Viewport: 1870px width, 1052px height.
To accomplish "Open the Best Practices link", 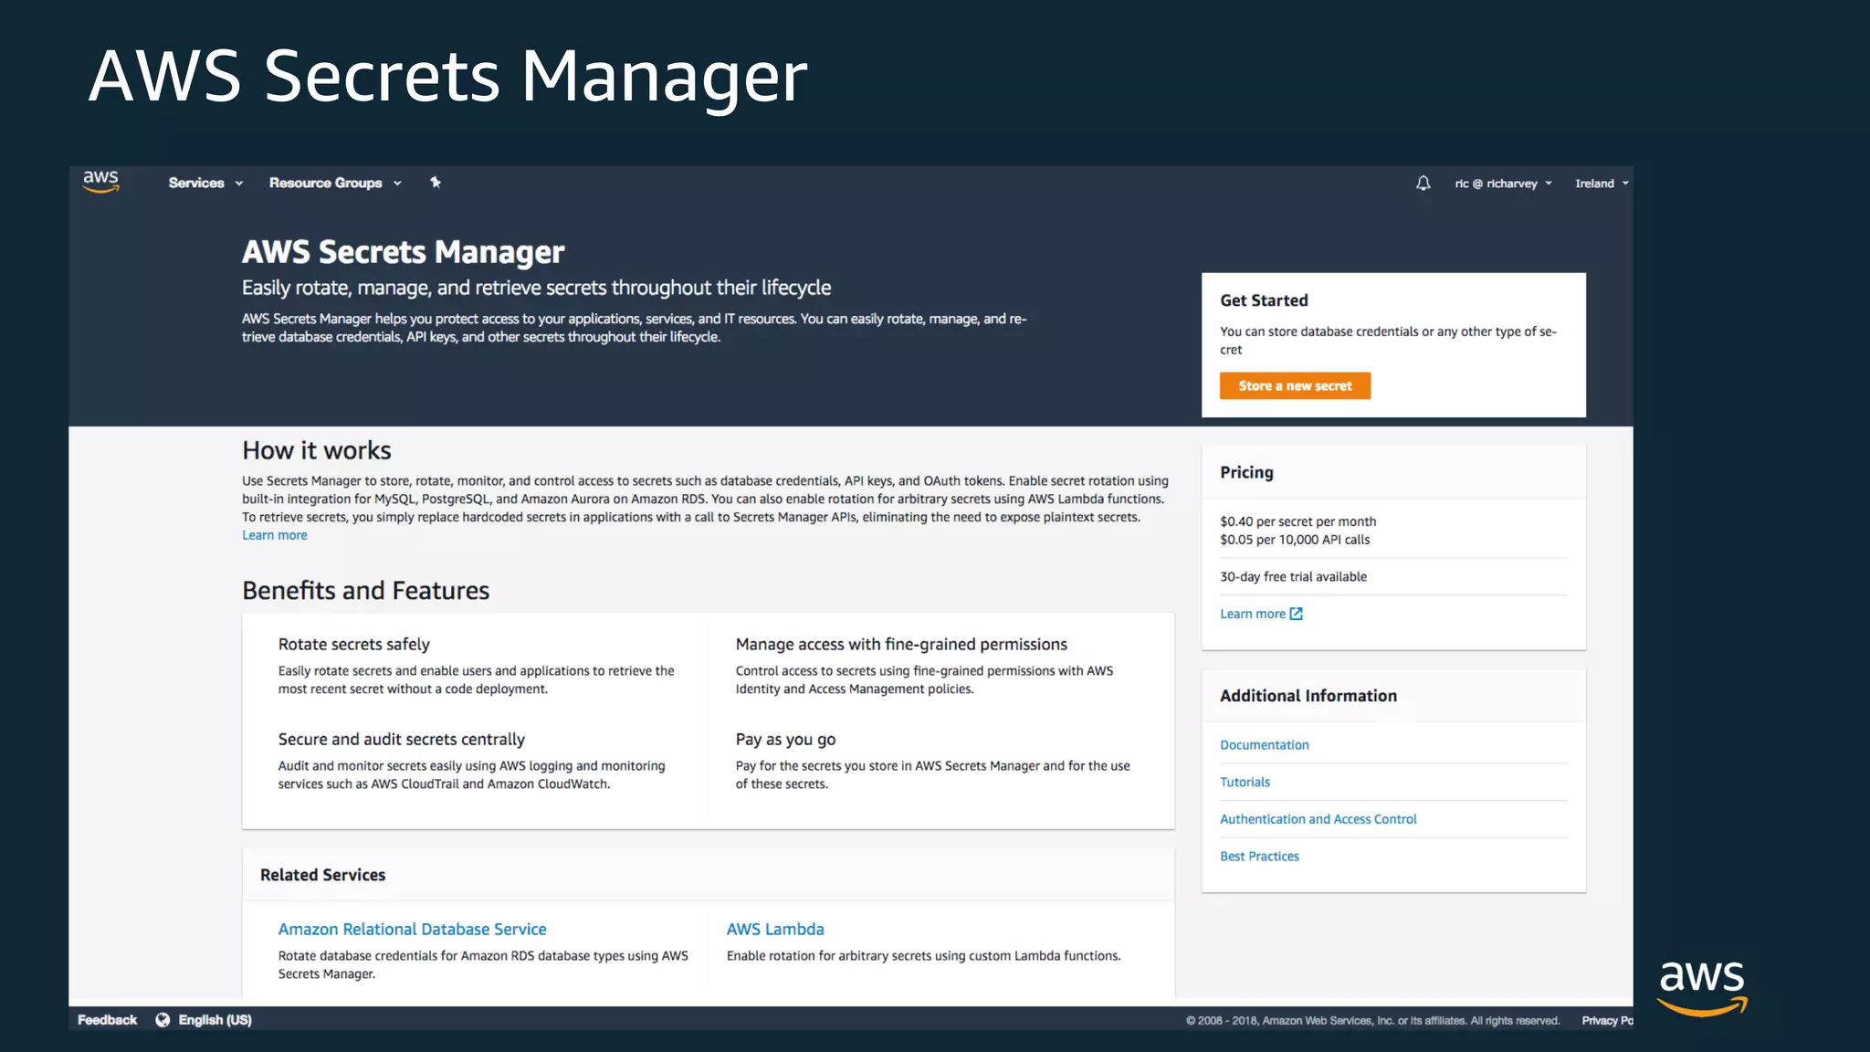I will (1259, 857).
